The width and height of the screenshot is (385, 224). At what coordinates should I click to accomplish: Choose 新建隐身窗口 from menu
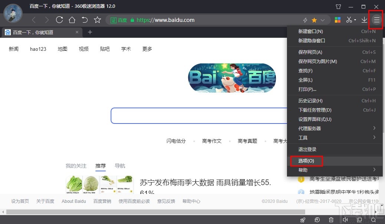click(335, 41)
